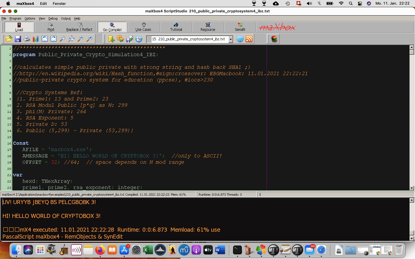The width and height of the screenshot is (415, 259).
Task: Click the open folder icon in toolbar
Action: (x=9, y=39)
